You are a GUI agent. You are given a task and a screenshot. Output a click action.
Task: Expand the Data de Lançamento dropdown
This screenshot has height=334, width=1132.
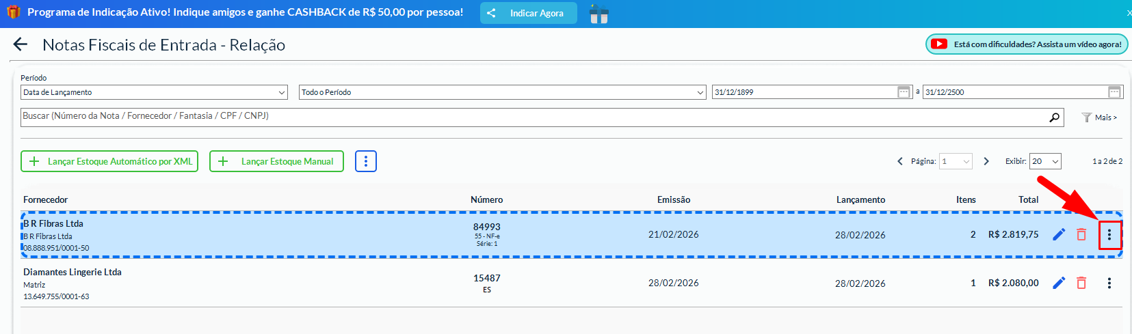point(154,92)
